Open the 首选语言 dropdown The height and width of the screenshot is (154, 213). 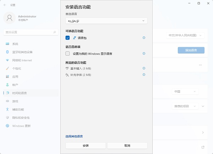click(x=106, y=21)
